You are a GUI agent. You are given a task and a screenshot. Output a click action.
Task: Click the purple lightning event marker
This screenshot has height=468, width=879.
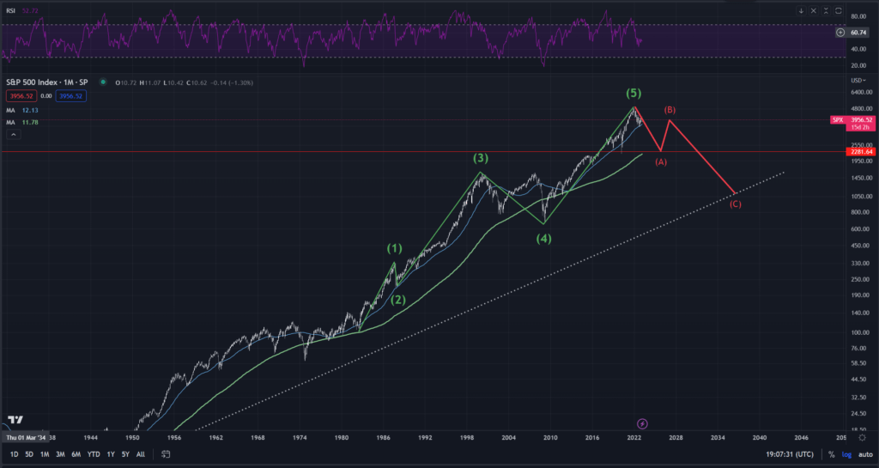pos(642,423)
